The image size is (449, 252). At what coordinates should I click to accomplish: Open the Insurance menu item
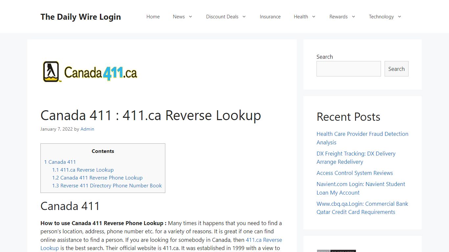point(270,17)
